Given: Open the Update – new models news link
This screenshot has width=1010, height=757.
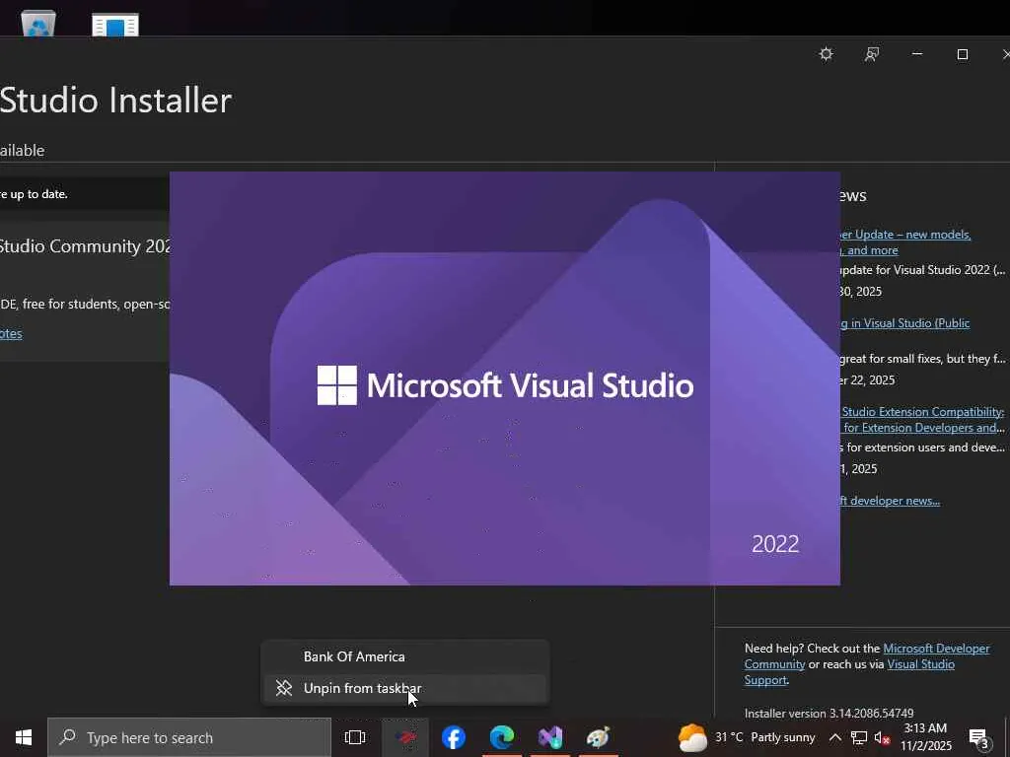Looking at the screenshot, I should pyautogui.click(x=905, y=242).
